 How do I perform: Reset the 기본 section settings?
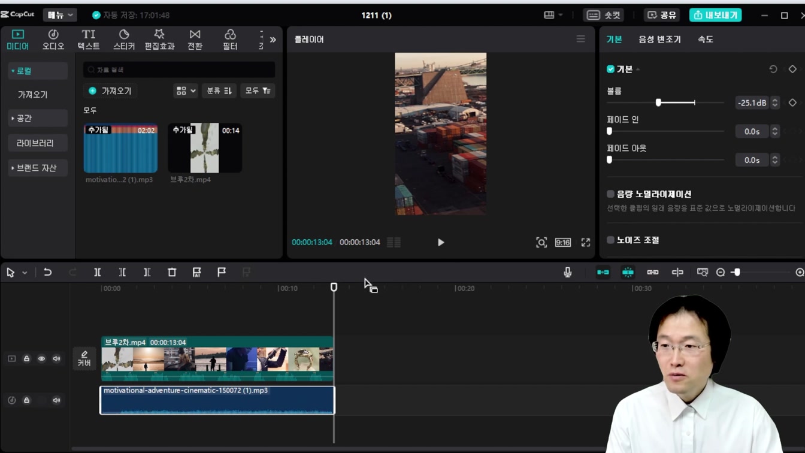(773, 70)
